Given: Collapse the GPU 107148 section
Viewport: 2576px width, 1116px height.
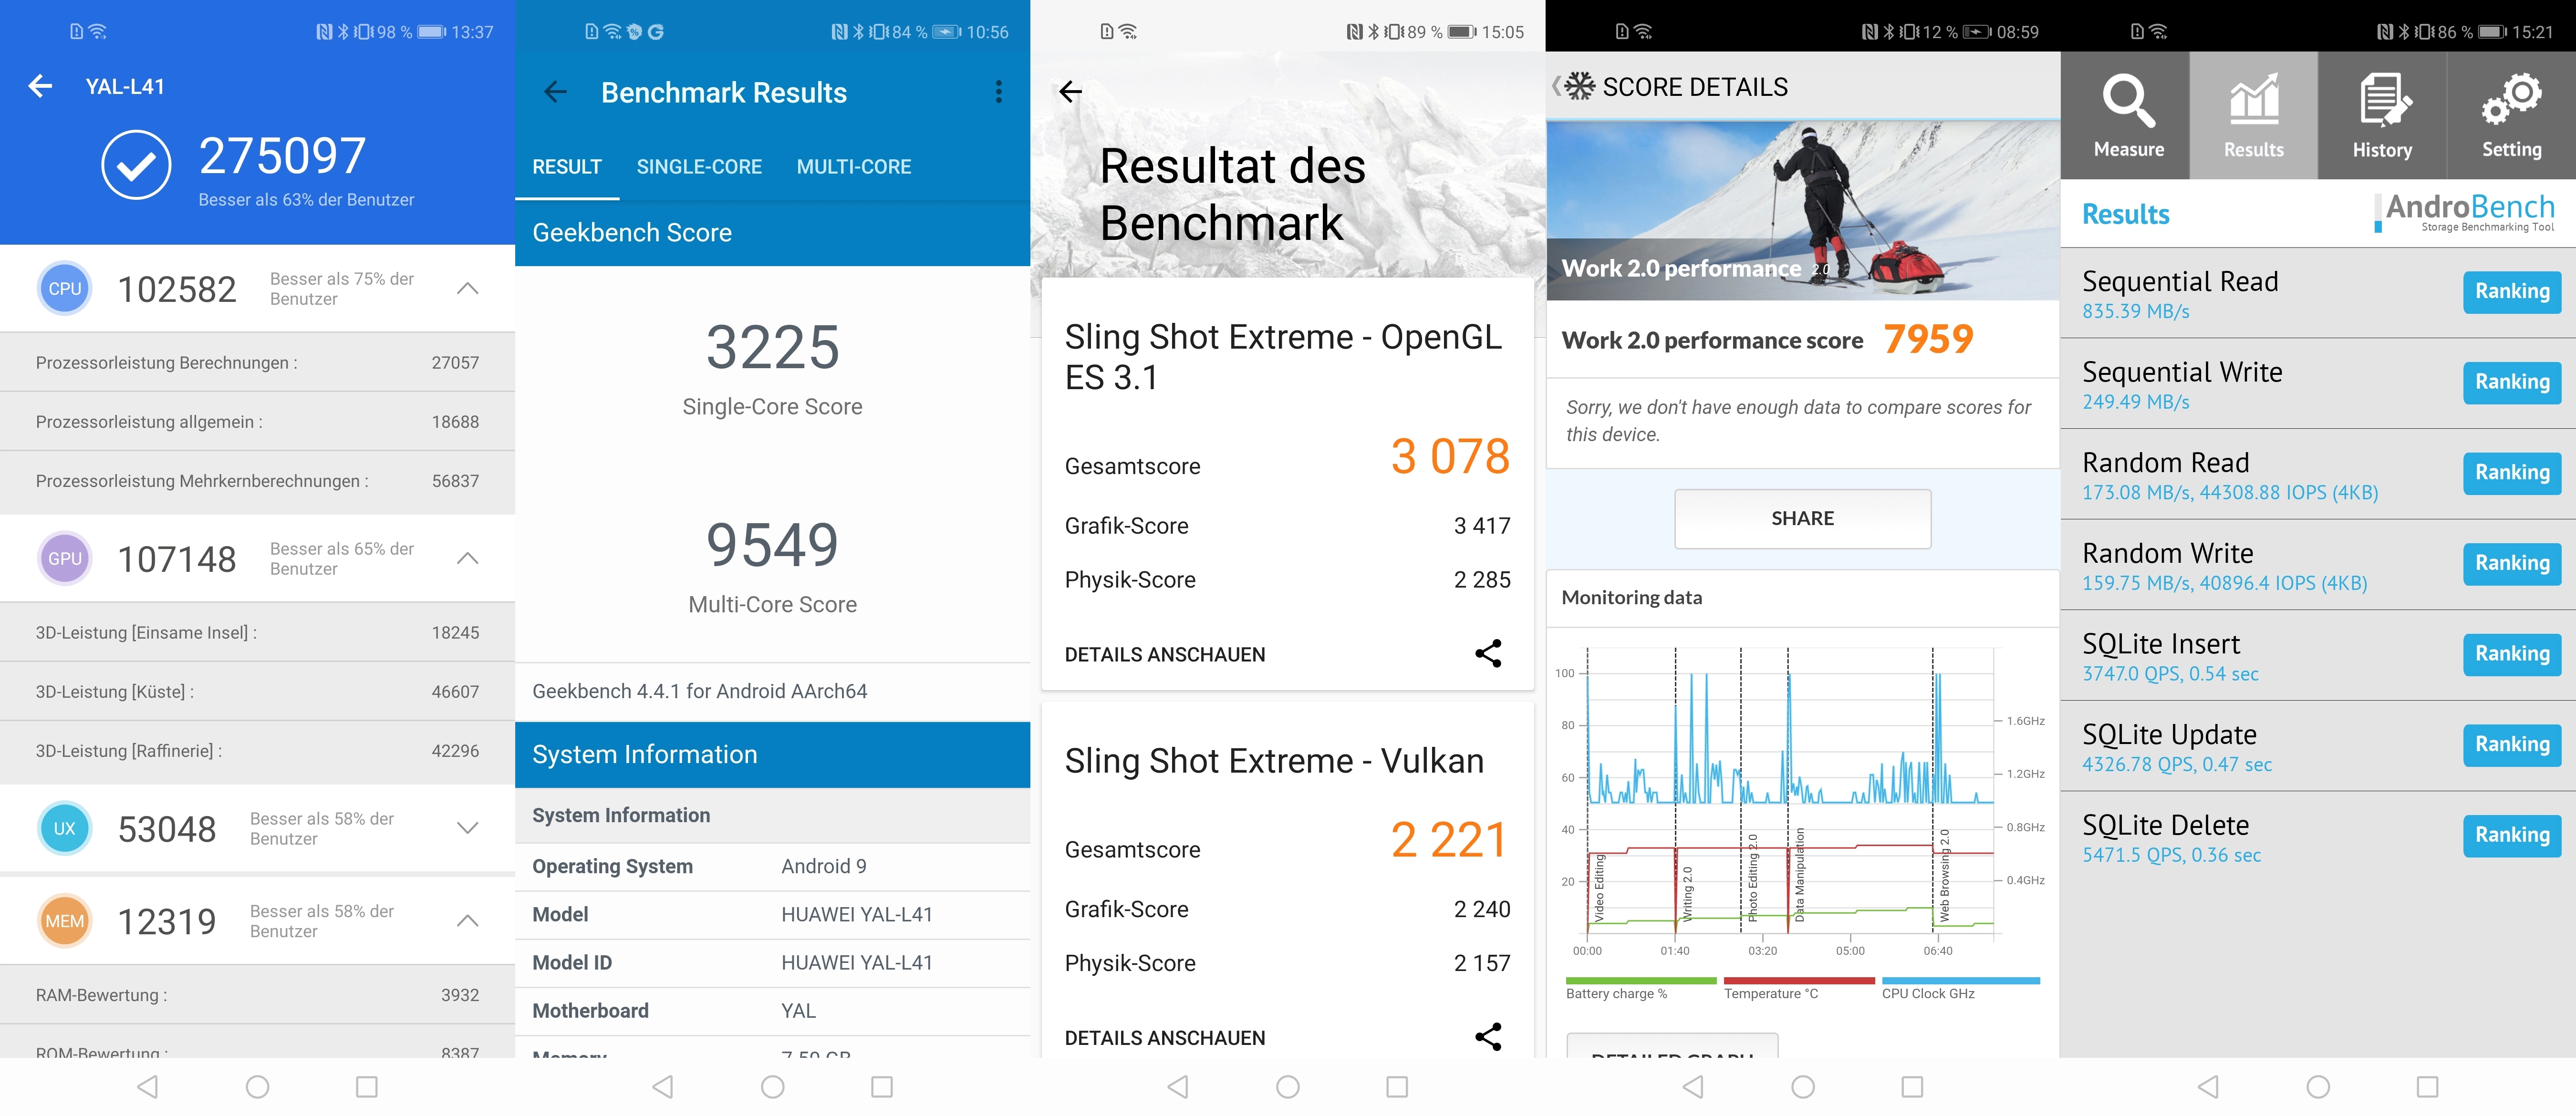Looking at the screenshot, I should 467,559.
